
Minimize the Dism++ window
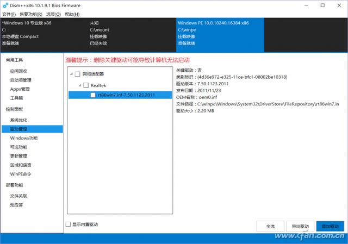click(306, 5)
